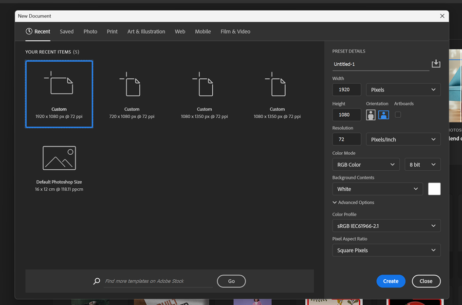Switch to the Photo tab

pyautogui.click(x=90, y=32)
